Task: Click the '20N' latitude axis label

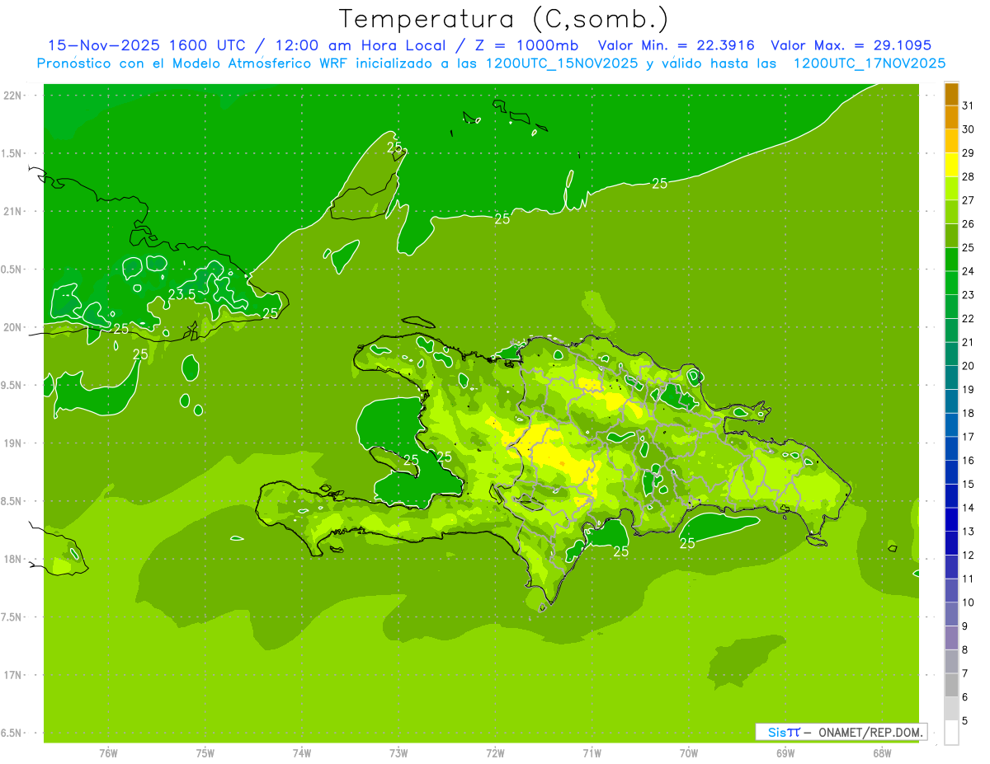Action: click(x=13, y=327)
